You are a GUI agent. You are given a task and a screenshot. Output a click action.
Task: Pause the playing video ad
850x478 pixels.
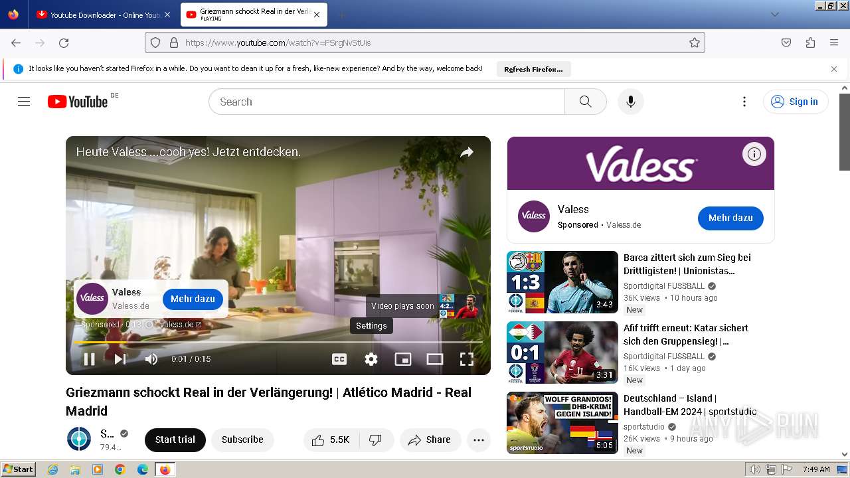click(x=89, y=359)
